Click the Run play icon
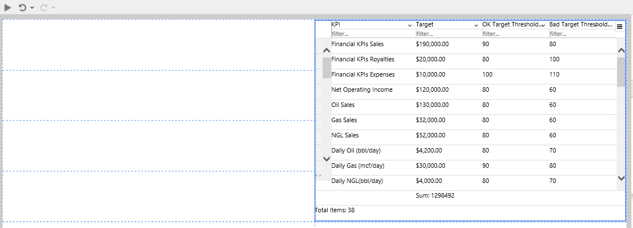The height and width of the screenshot is (228, 633). click(8, 7)
